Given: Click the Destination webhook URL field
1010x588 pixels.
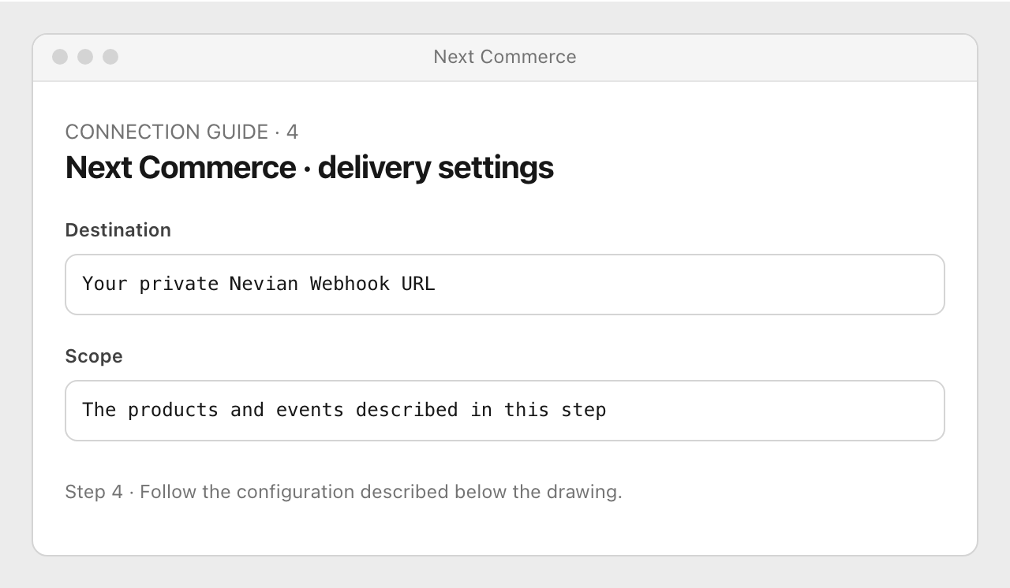Looking at the screenshot, I should point(505,285).
